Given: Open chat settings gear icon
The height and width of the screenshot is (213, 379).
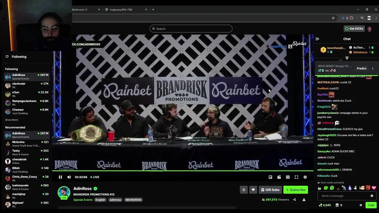Looking at the screenshot, I should [361, 205].
